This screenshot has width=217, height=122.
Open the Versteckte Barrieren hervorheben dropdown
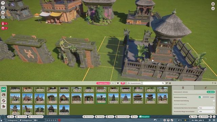tap(206, 108)
